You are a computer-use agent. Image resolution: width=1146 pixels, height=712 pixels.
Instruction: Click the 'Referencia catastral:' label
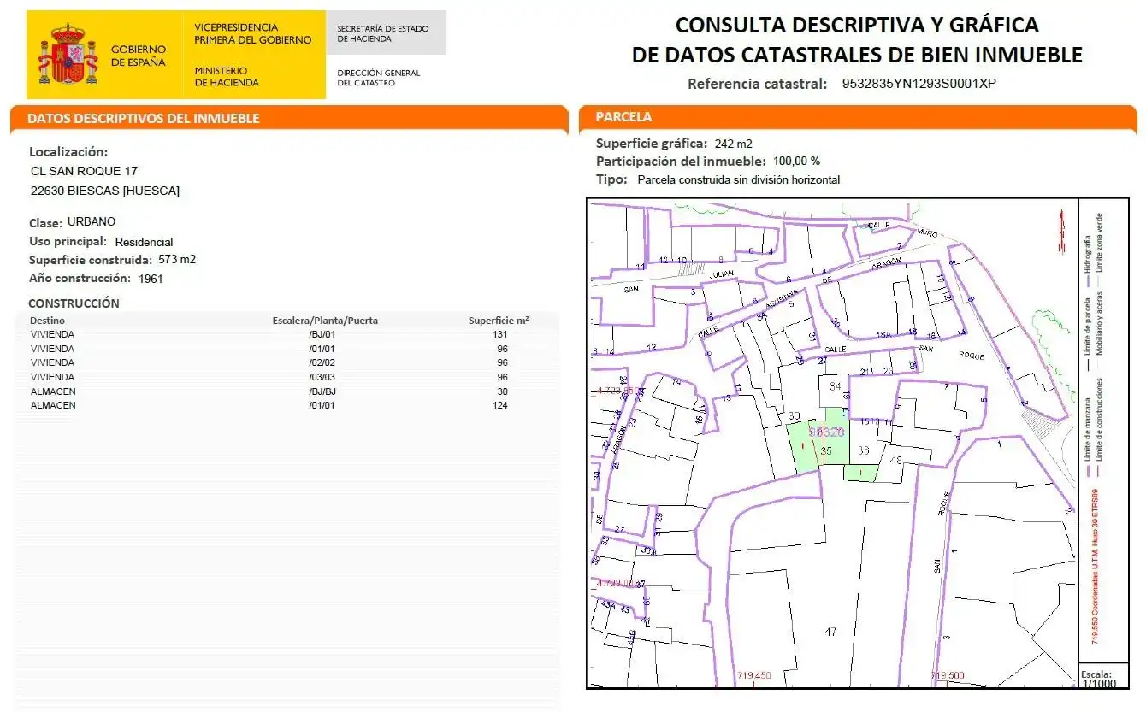(757, 84)
